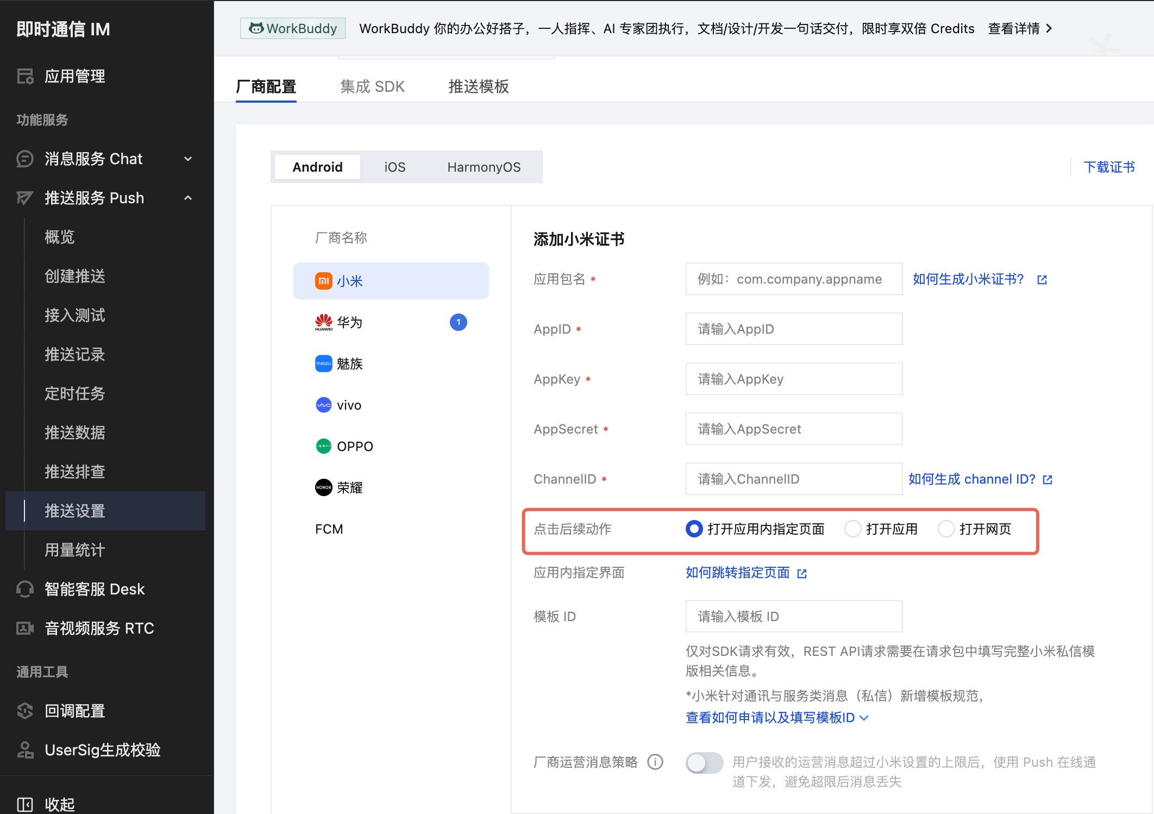This screenshot has width=1154, height=814.
Task: Open 概览 in the Push submenu
Action: pyautogui.click(x=60, y=237)
